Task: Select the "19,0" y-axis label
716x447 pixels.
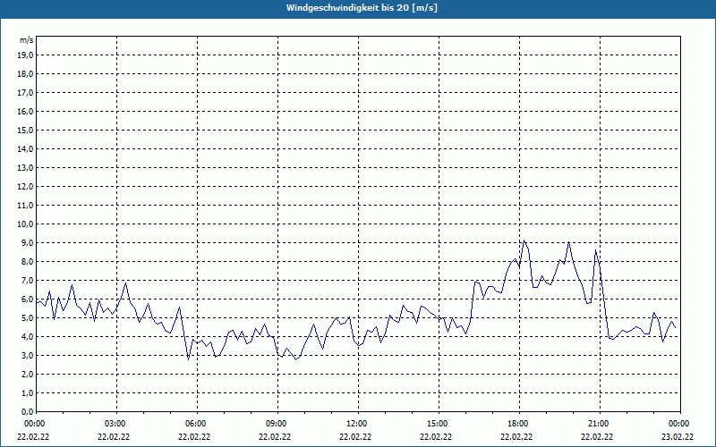Action: [25, 55]
